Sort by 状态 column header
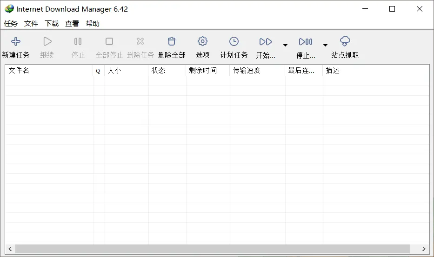The image size is (434, 257). (167, 71)
